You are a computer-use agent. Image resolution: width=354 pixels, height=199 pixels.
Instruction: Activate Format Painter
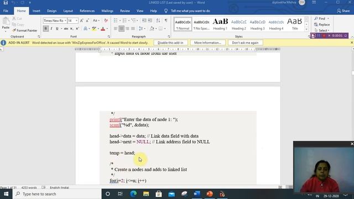coord(24,30)
